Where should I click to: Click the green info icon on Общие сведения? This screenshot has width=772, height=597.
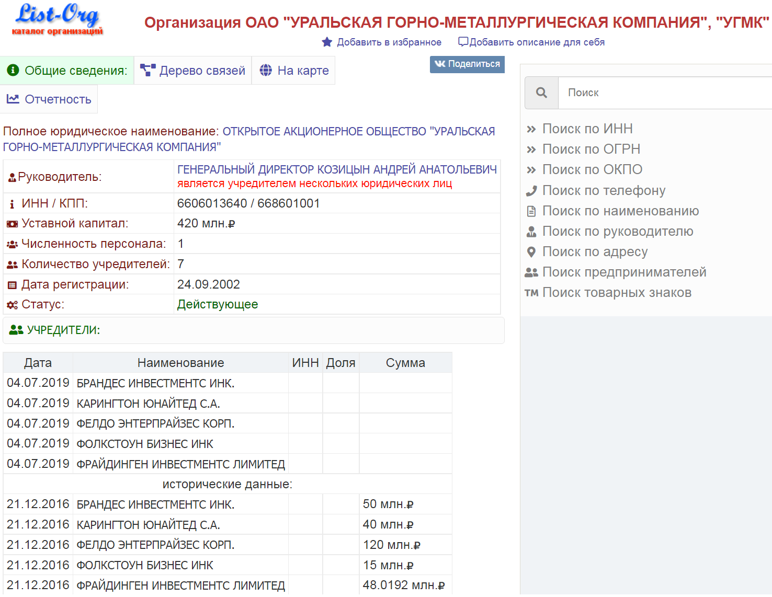click(13, 70)
